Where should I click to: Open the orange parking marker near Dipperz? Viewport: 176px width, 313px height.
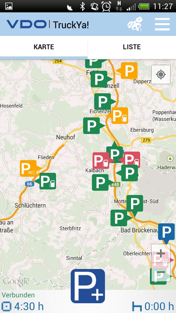pyautogui.click(x=128, y=70)
